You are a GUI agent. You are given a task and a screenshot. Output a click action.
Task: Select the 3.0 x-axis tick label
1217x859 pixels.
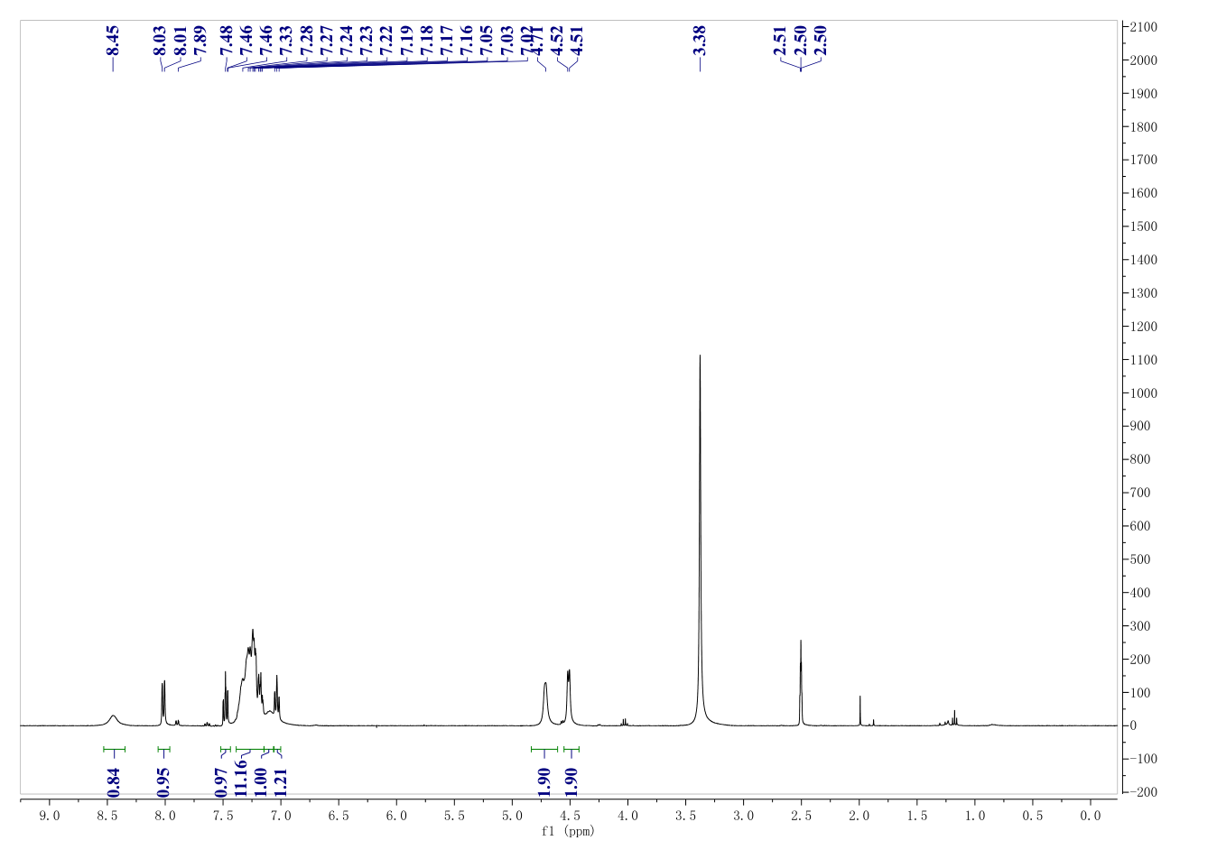[x=743, y=816]
